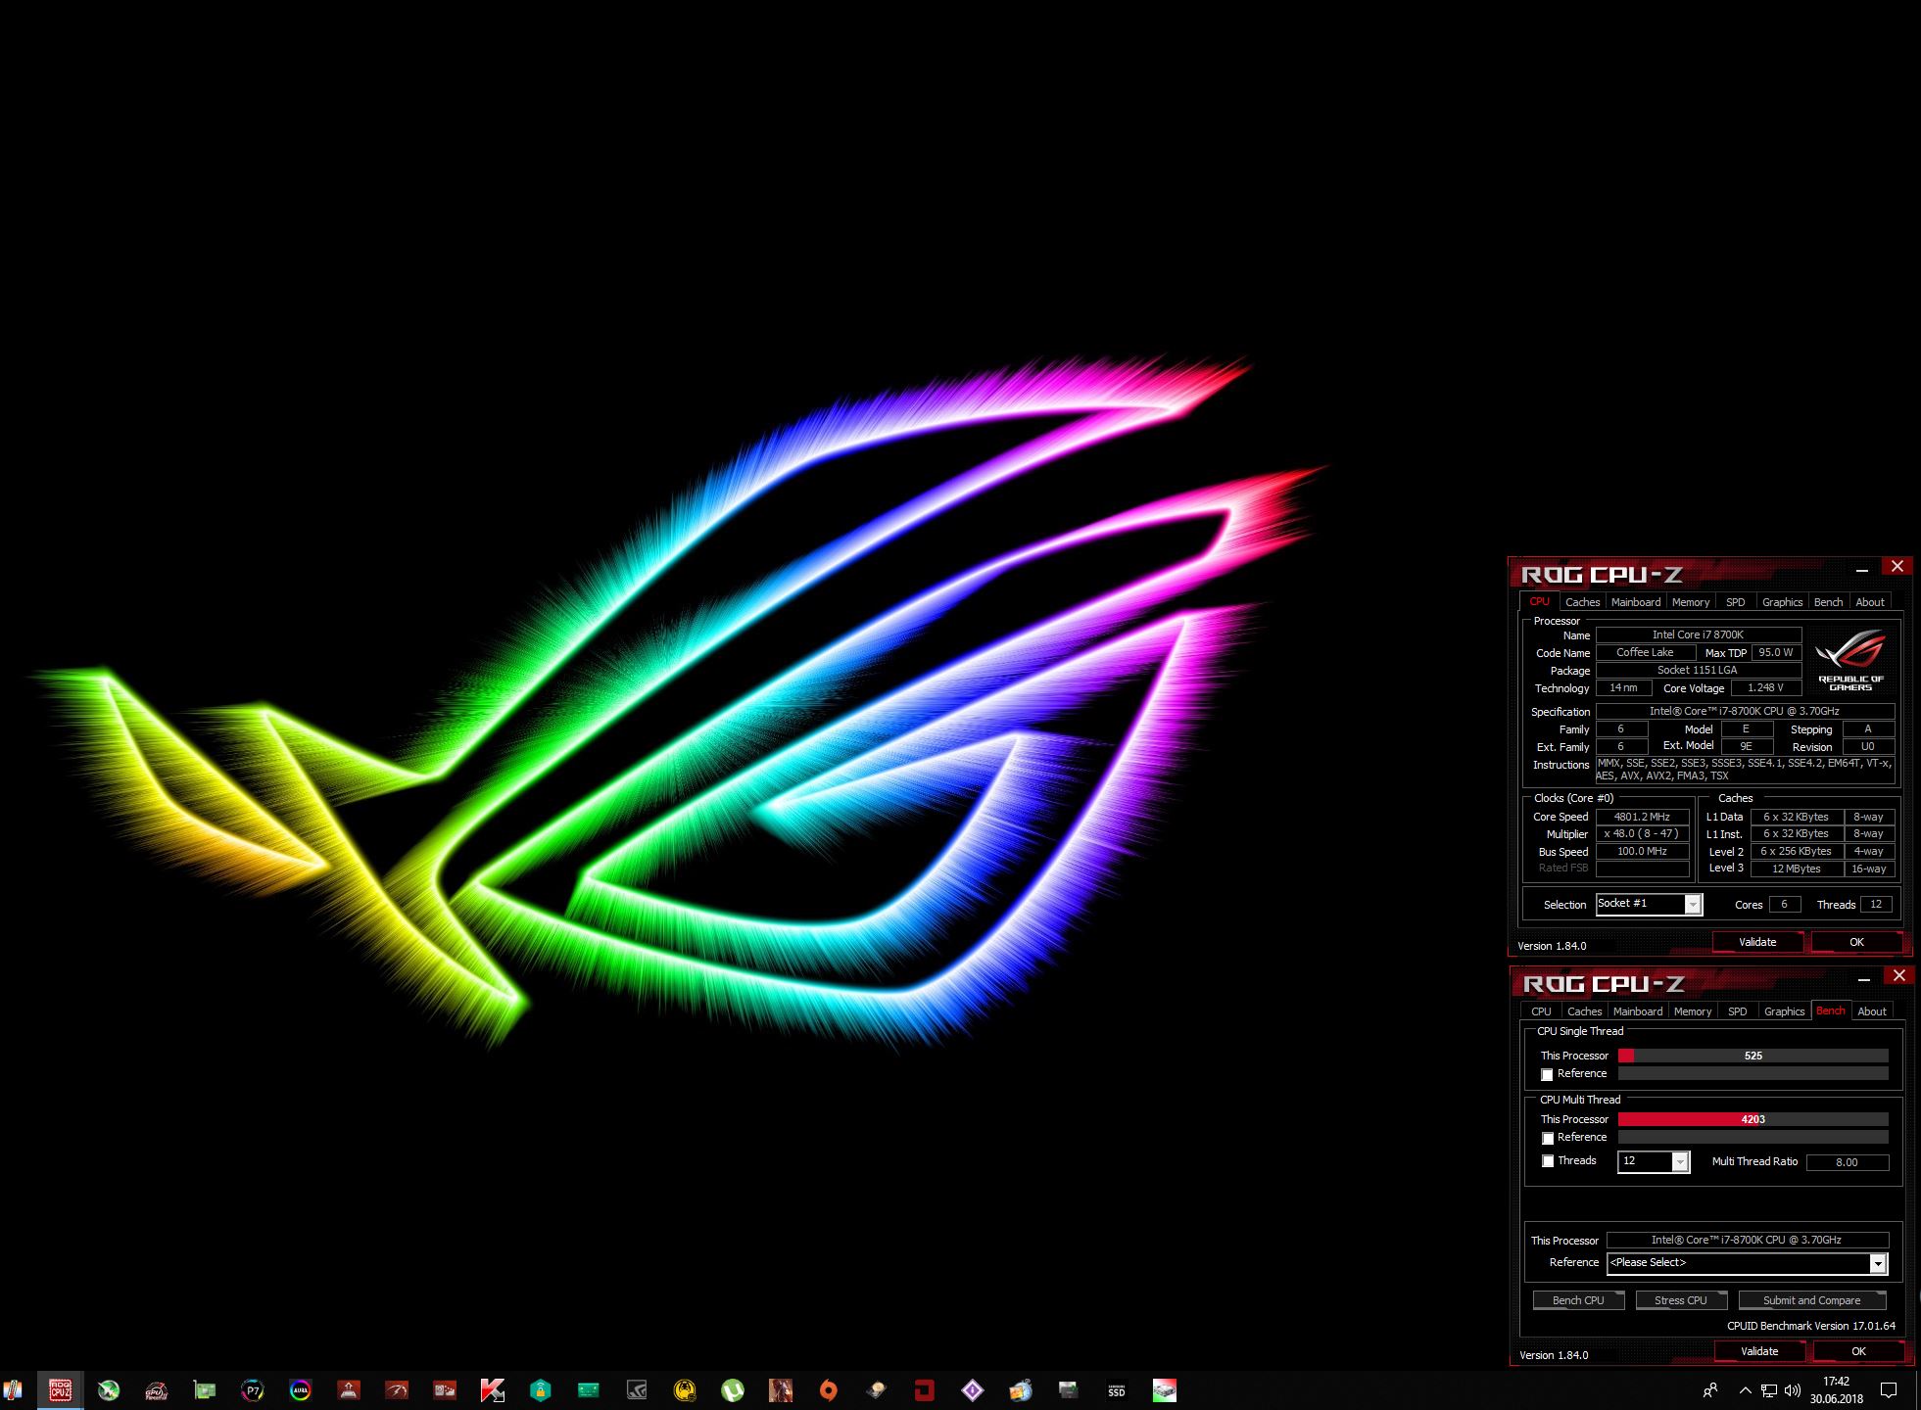1921x1410 pixels.
Task: Enable Reference checkbox under CPU Multi Thread
Action: click(x=1548, y=1139)
